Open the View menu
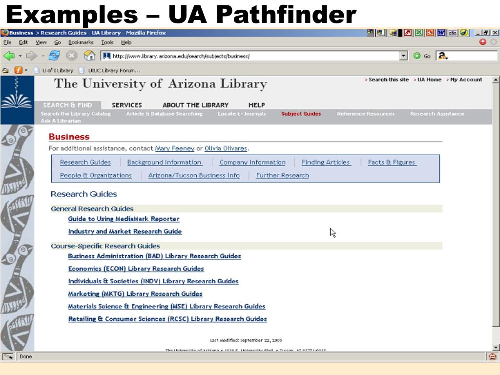This screenshot has width=500, height=375. [41, 42]
